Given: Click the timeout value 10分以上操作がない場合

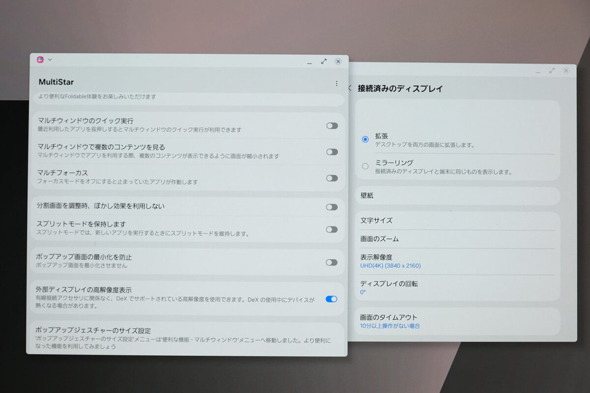Looking at the screenshot, I should 390,326.
